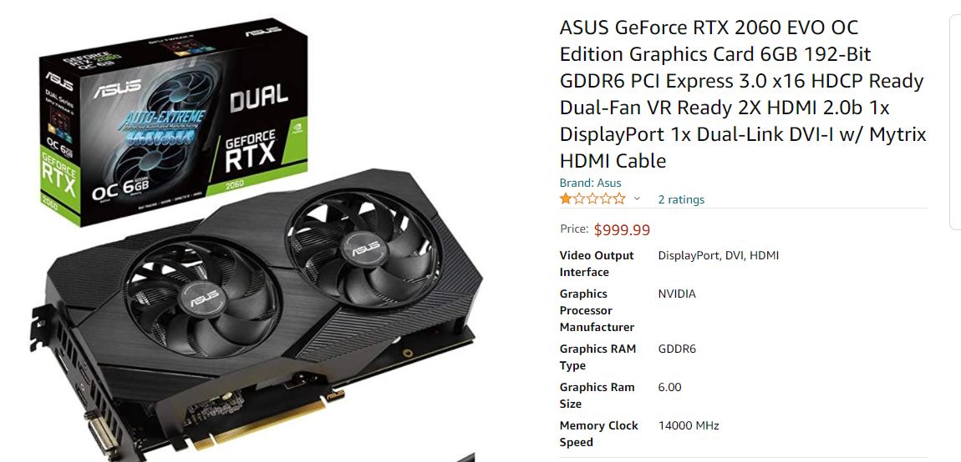Click the scrollbar edge at far right

955,123
